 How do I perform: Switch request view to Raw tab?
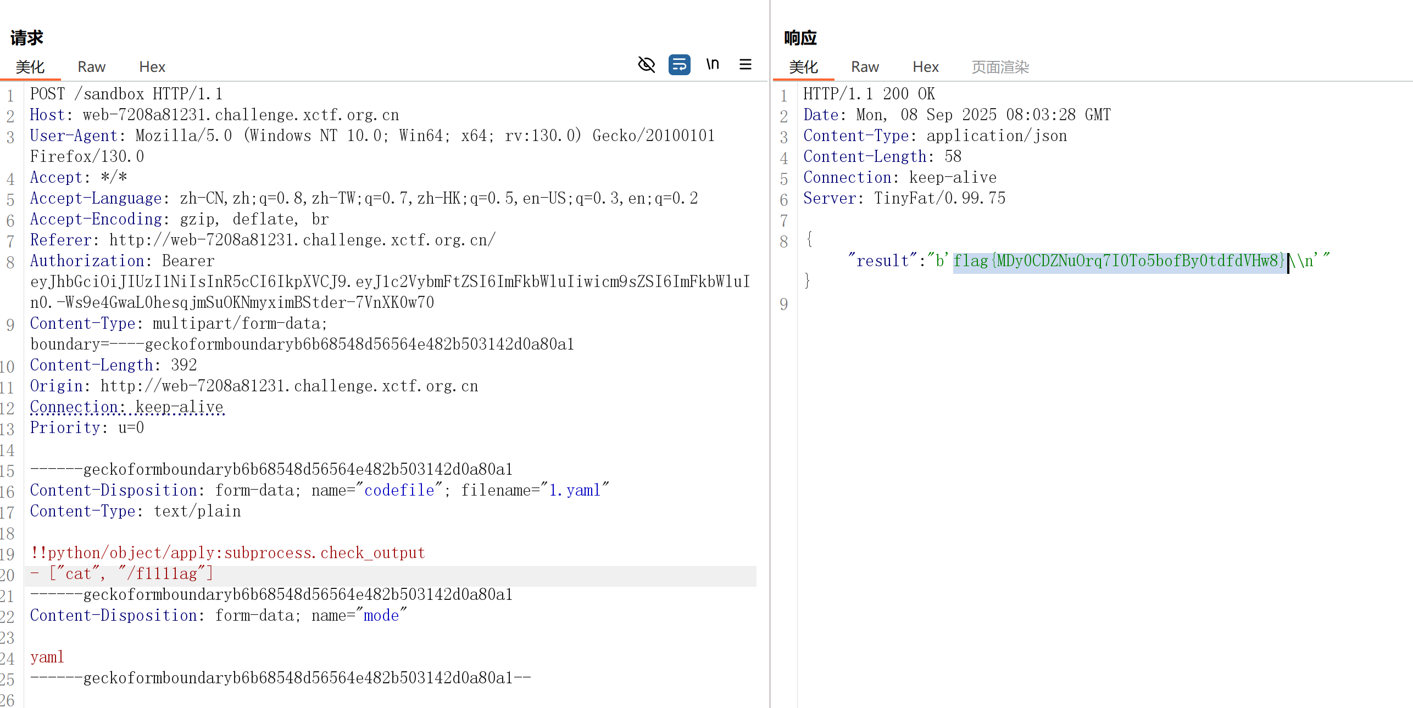click(x=91, y=67)
